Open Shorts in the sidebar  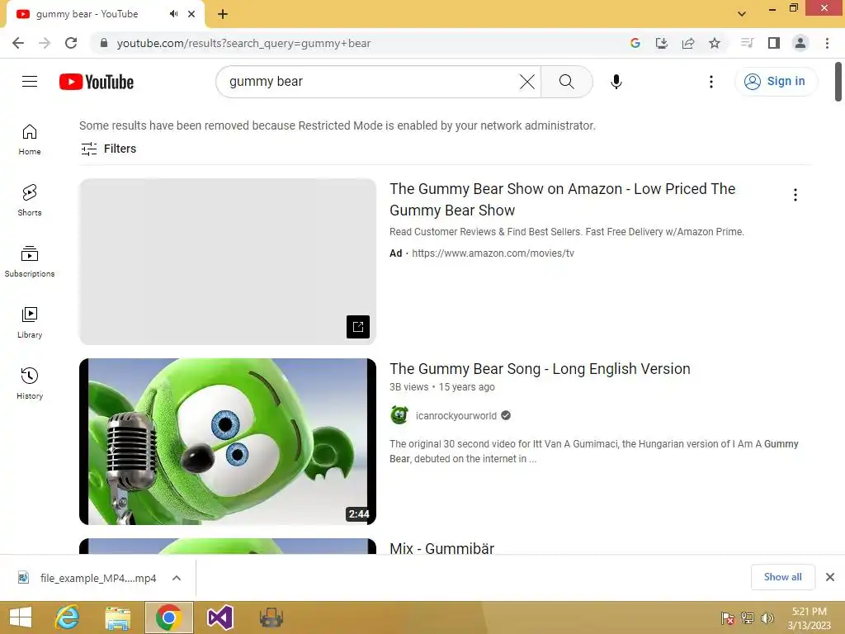[30, 201]
